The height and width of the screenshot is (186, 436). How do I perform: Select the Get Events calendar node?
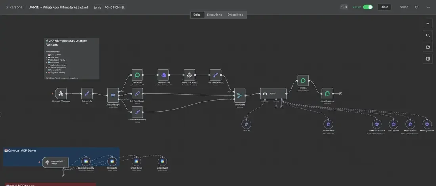(112, 161)
